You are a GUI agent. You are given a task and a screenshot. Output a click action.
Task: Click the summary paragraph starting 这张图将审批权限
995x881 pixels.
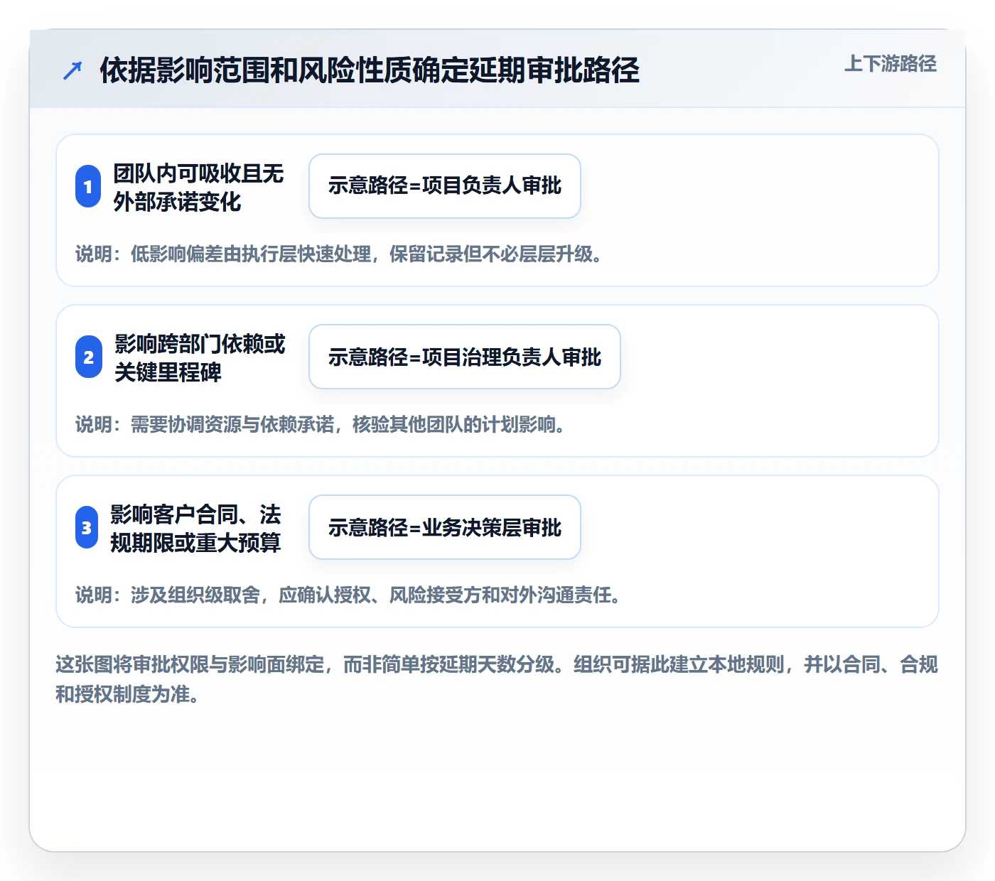pyautogui.click(x=497, y=679)
